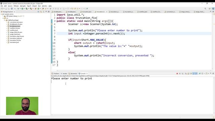
Task: Toggle Word Wrap in the Console
Action: (x=191, y=74)
